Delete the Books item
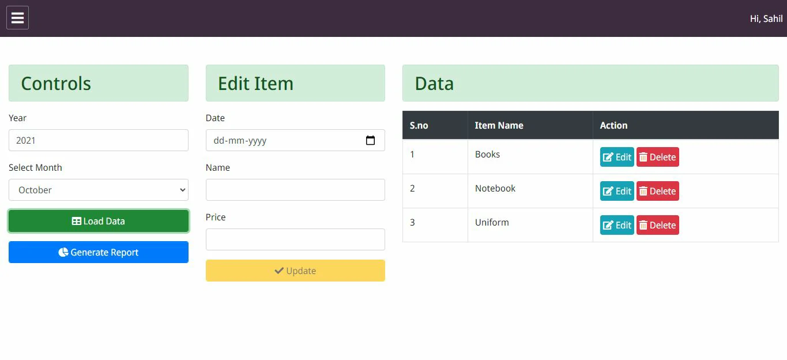The height and width of the screenshot is (360, 787). click(657, 157)
